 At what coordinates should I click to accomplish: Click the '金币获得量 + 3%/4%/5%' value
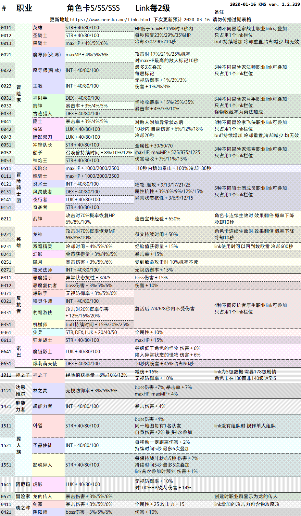coord(92,254)
